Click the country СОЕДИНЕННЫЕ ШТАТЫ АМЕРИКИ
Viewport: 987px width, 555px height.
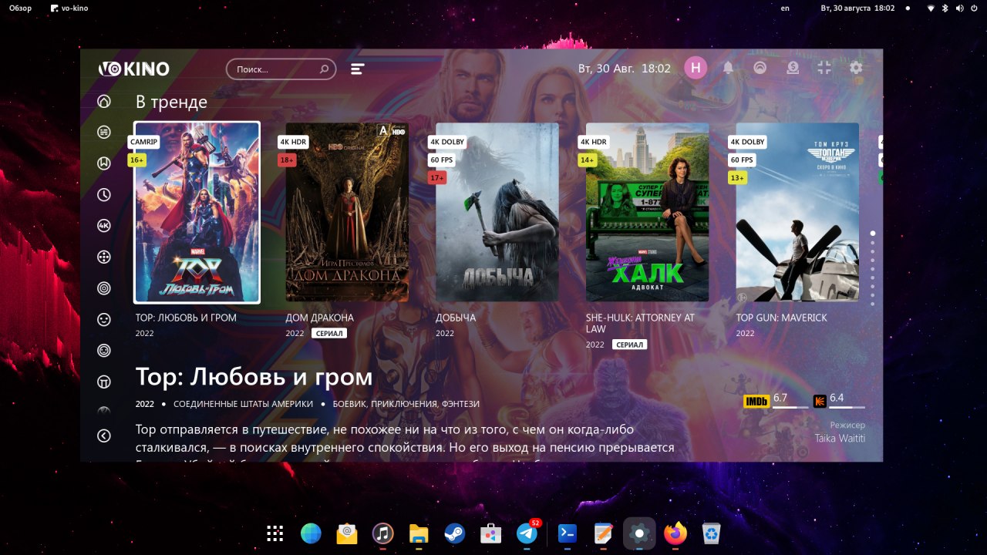click(244, 404)
